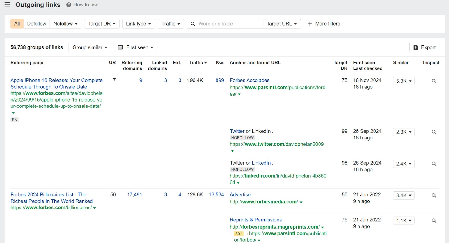Expand the forbes.com/billionaires URL menu

pos(95,208)
